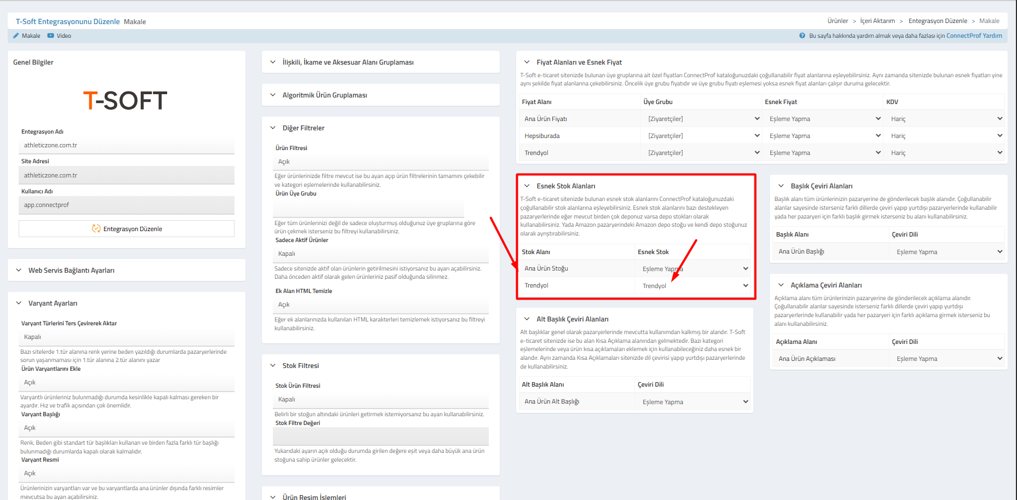
Task: Click the Ürün Filtresi field set to Açık
Action: coord(381,162)
